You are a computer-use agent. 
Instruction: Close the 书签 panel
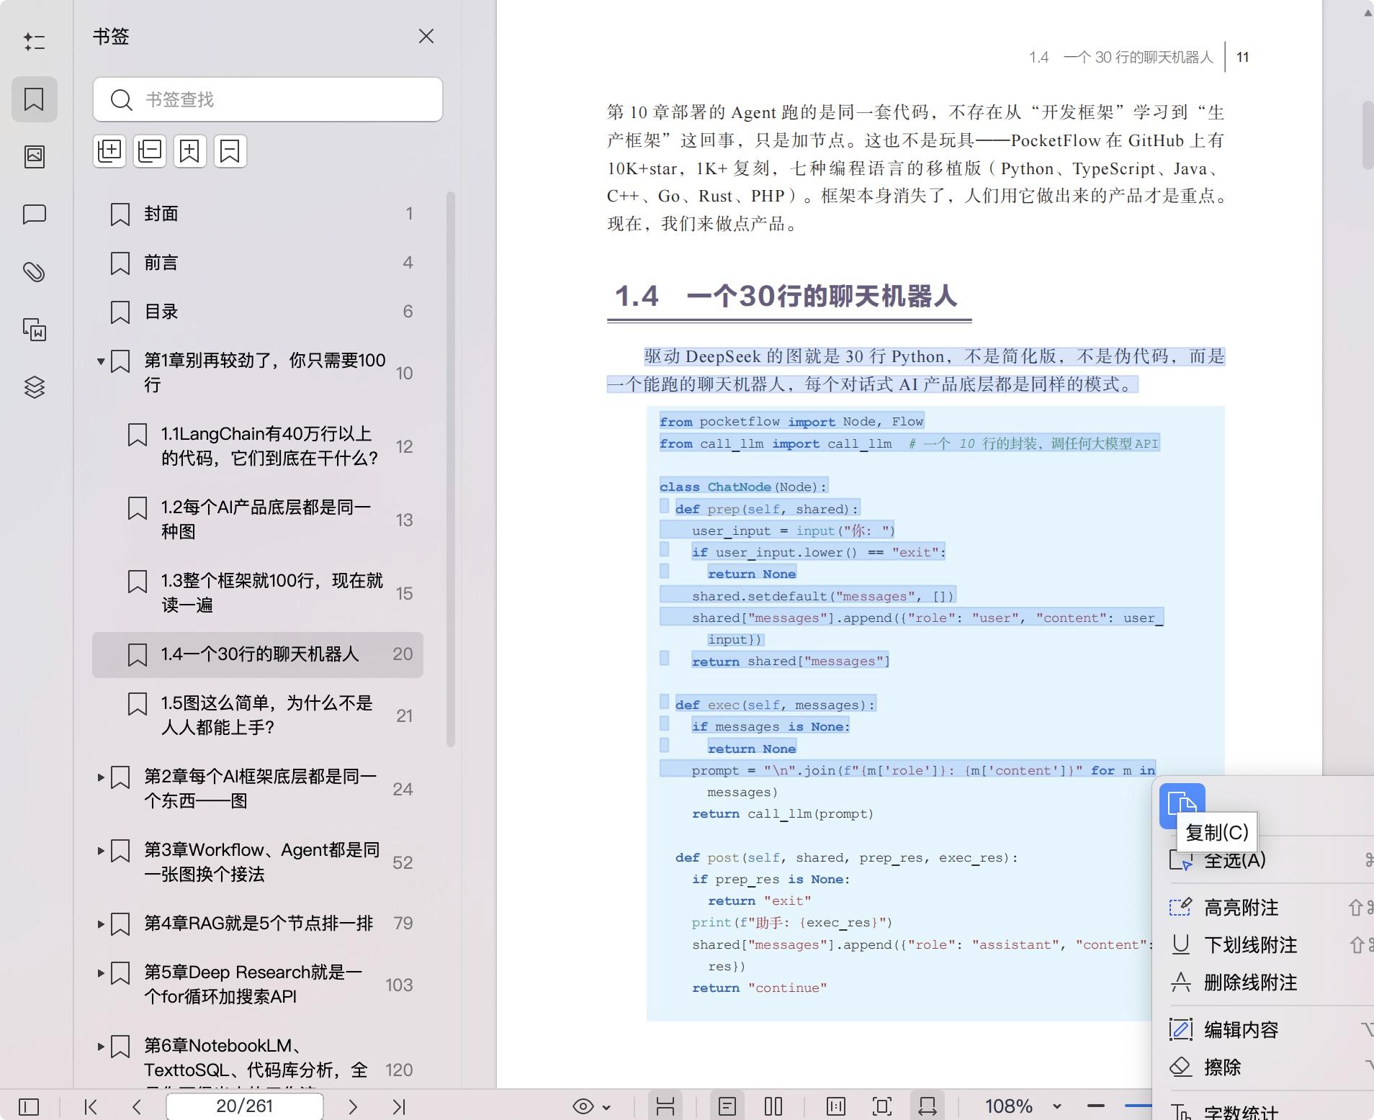coord(426,37)
